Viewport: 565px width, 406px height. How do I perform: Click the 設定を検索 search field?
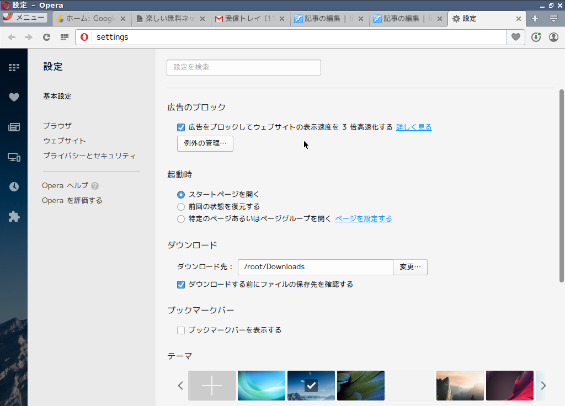pyautogui.click(x=243, y=67)
